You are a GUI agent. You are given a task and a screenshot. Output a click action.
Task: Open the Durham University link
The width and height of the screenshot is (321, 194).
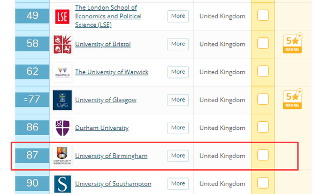(102, 128)
